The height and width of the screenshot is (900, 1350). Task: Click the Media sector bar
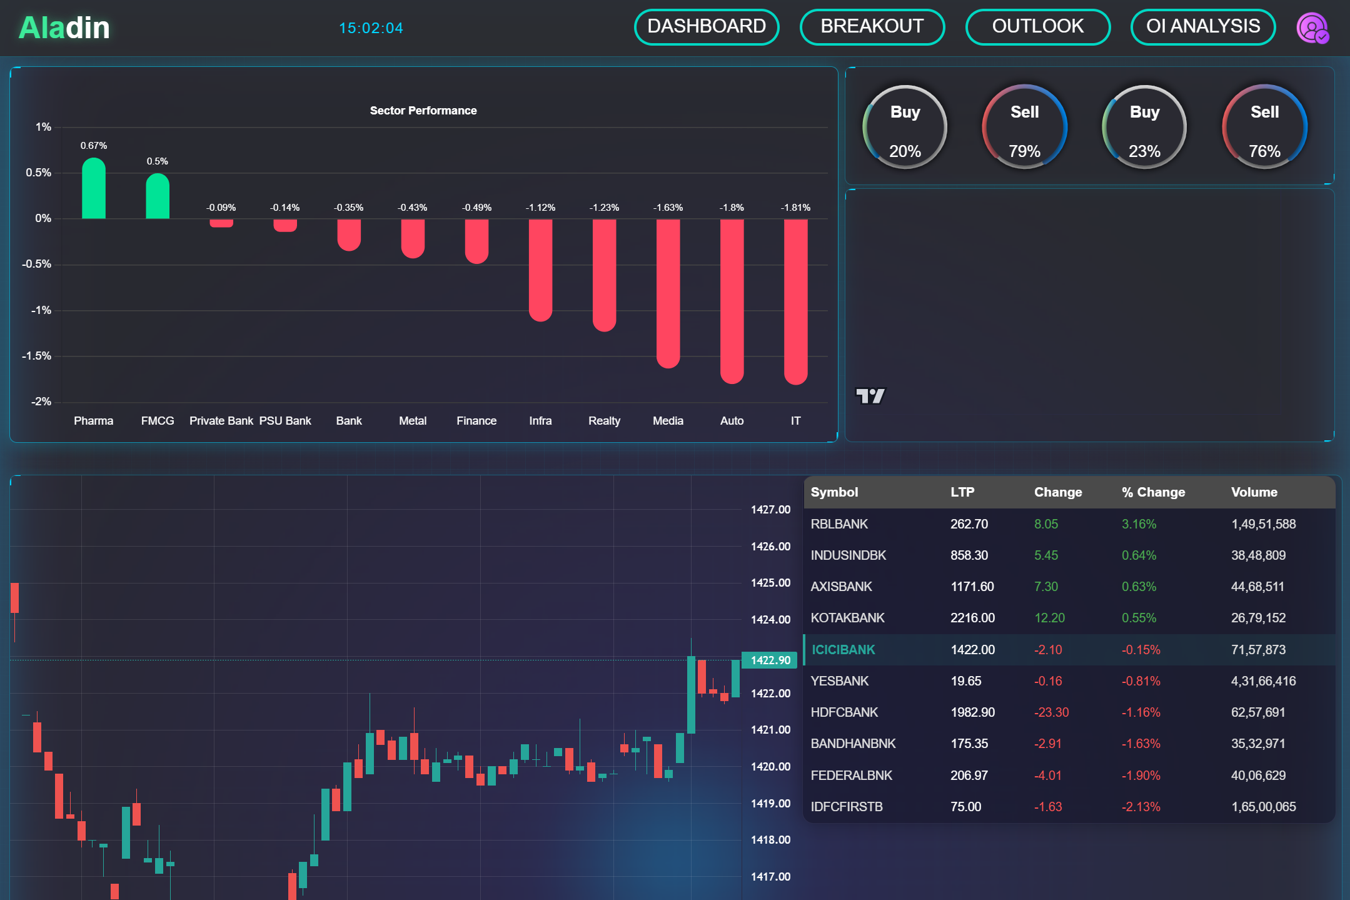coord(668,293)
